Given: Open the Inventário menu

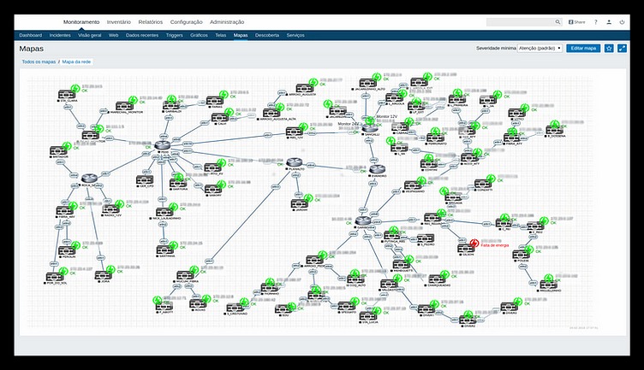Looking at the screenshot, I should (119, 22).
